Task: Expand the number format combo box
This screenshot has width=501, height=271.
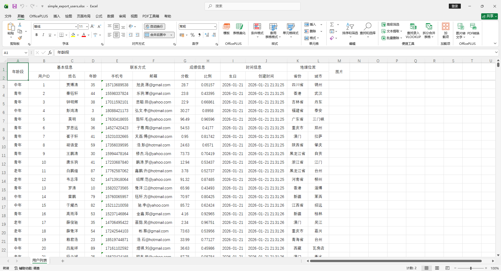Action: click(215, 27)
